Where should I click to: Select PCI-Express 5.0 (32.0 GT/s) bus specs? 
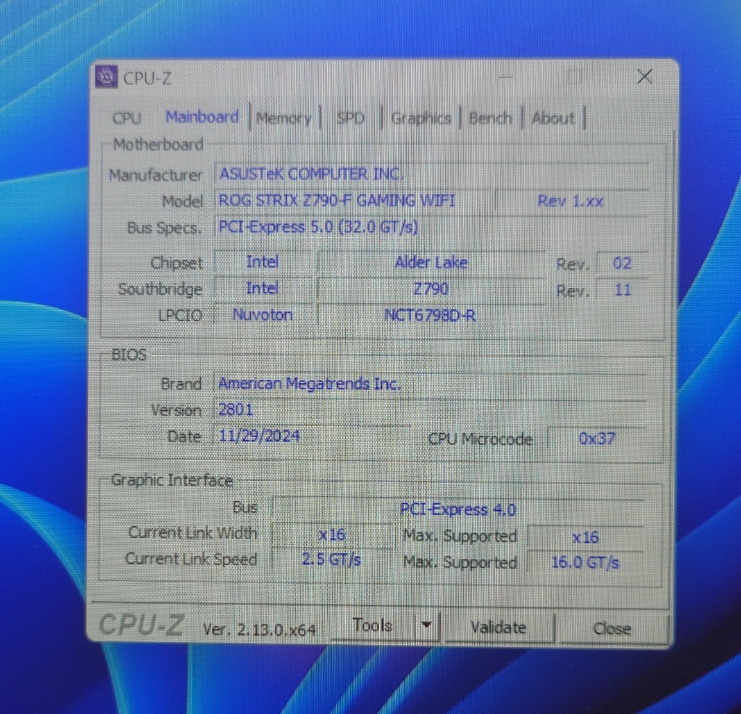point(431,227)
